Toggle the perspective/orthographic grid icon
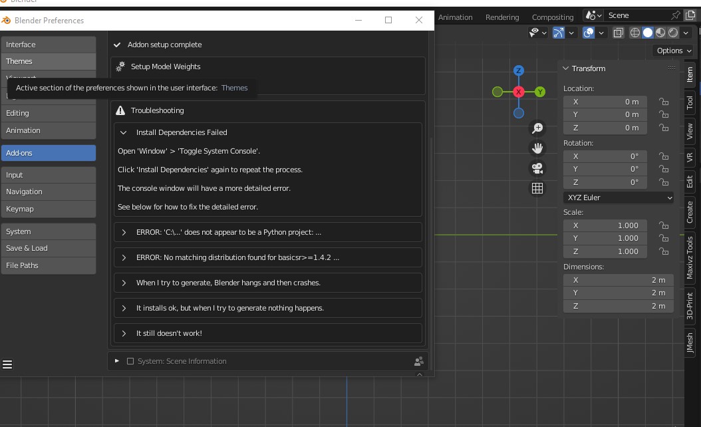Image resolution: width=701 pixels, height=427 pixels. pyautogui.click(x=537, y=188)
